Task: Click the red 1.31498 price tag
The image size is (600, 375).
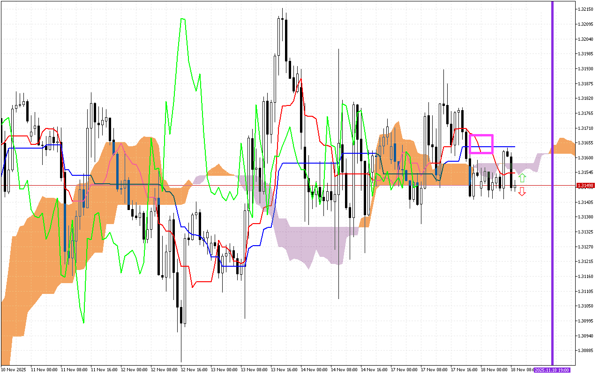Action: (585, 185)
